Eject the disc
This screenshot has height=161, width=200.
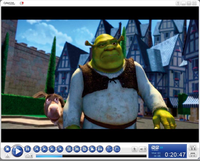[7, 156]
